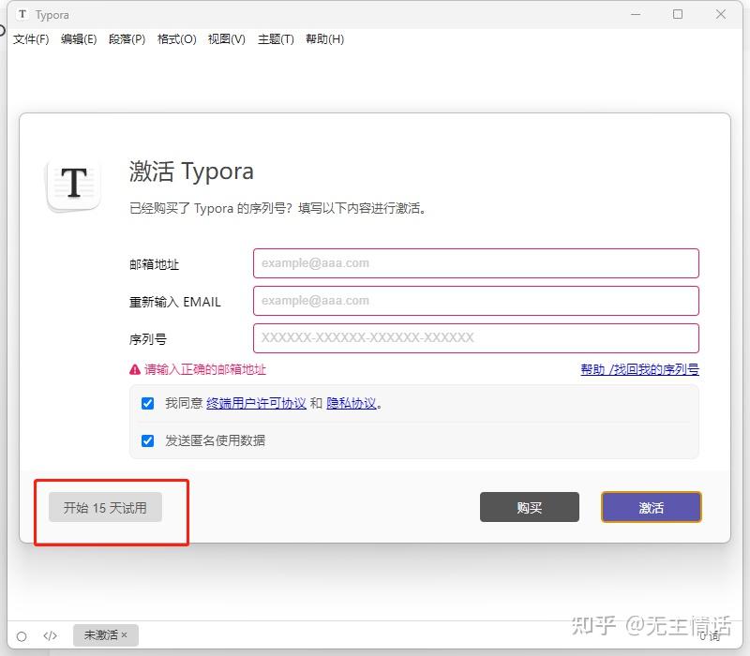Click the 邮箱地址 email input field
The width and height of the screenshot is (750, 656).
tap(475, 263)
